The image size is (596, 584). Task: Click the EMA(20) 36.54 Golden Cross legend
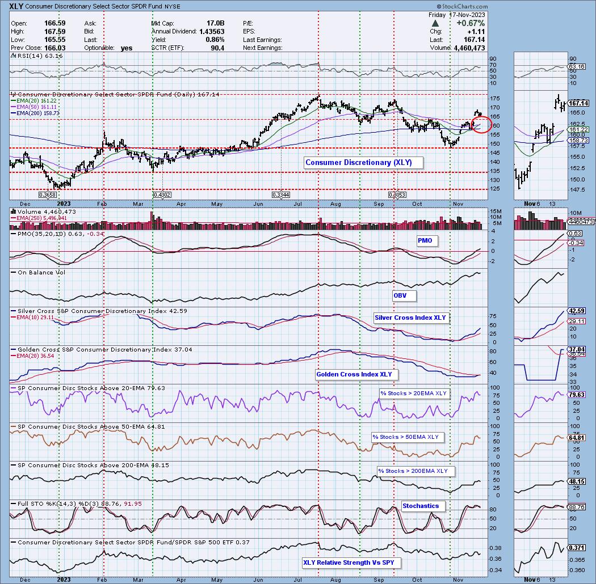(32, 356)
